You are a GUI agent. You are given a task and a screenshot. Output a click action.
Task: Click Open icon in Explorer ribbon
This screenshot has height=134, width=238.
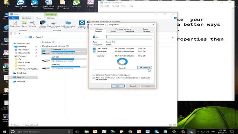[24, 24]
